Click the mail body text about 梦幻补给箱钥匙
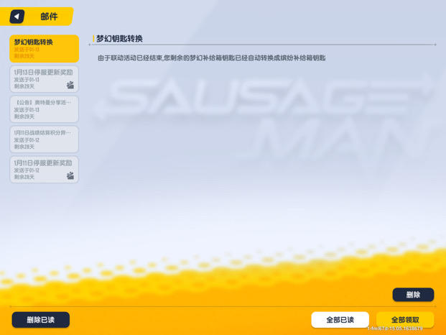Image resolution: width=446 pixels, height=335 pixels. (212, 58)
